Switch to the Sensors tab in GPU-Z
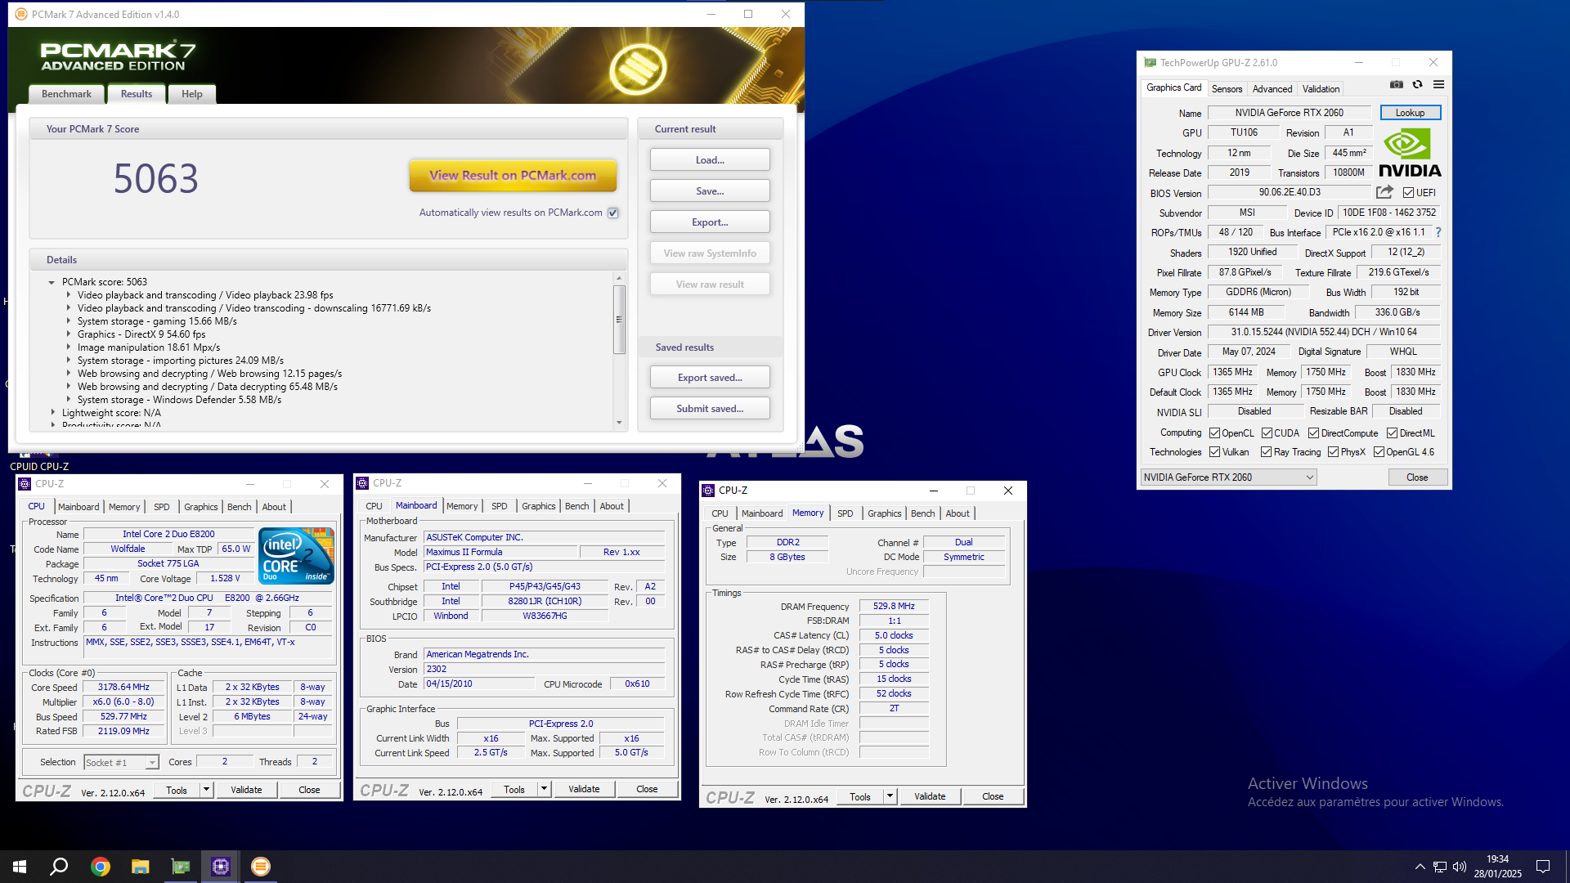The height and width of the screenshot is (883, 1570). (1227, 89)
